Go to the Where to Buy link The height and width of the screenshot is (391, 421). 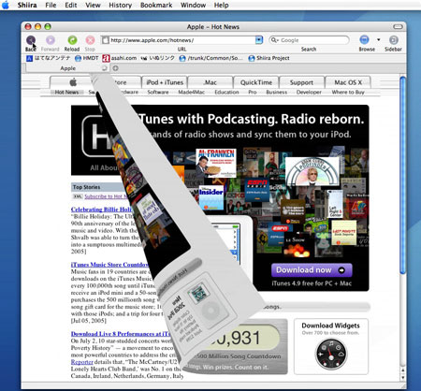[x=348, y=92]
